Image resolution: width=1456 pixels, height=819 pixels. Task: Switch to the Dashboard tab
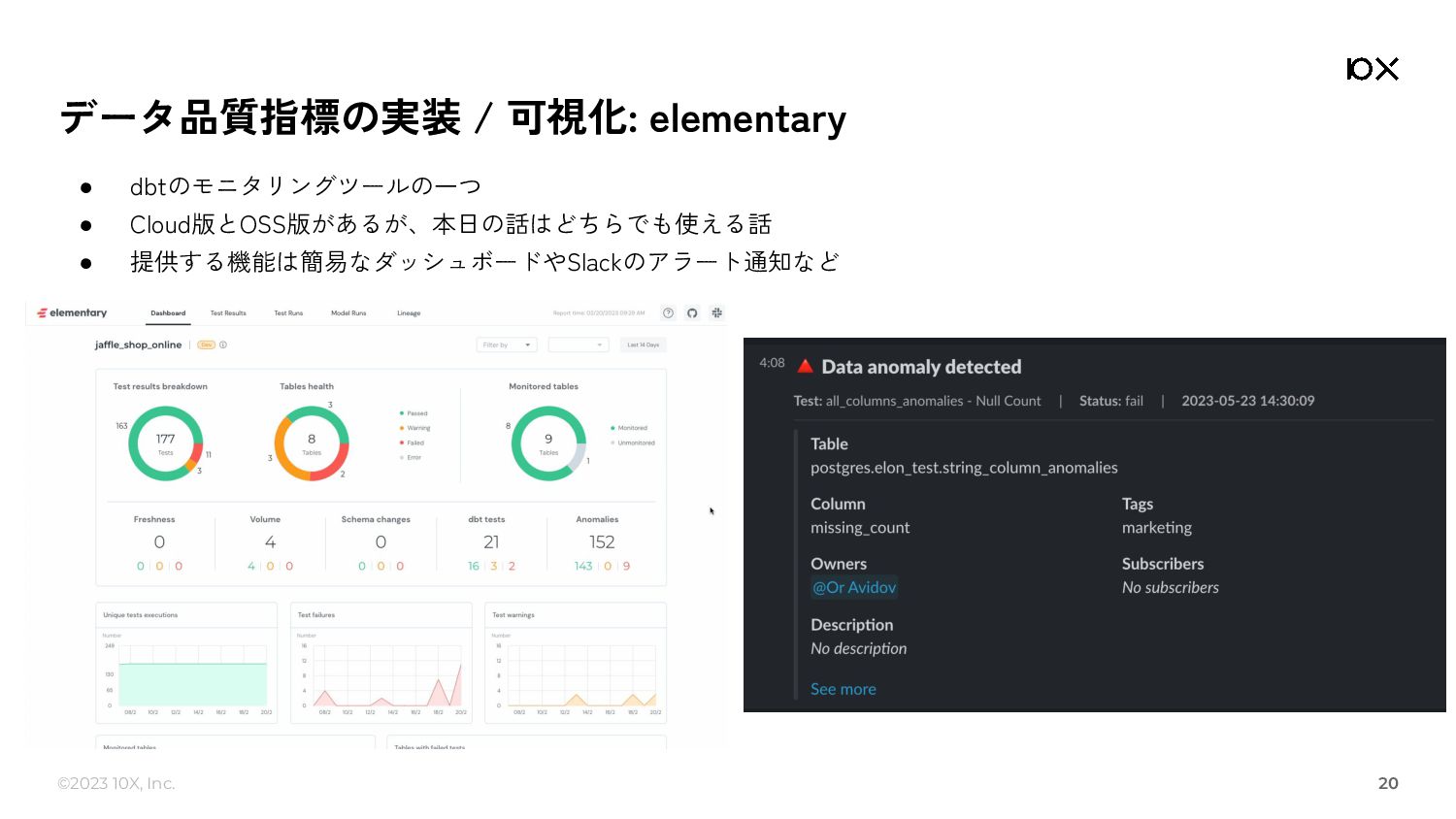tap(168, 312)
